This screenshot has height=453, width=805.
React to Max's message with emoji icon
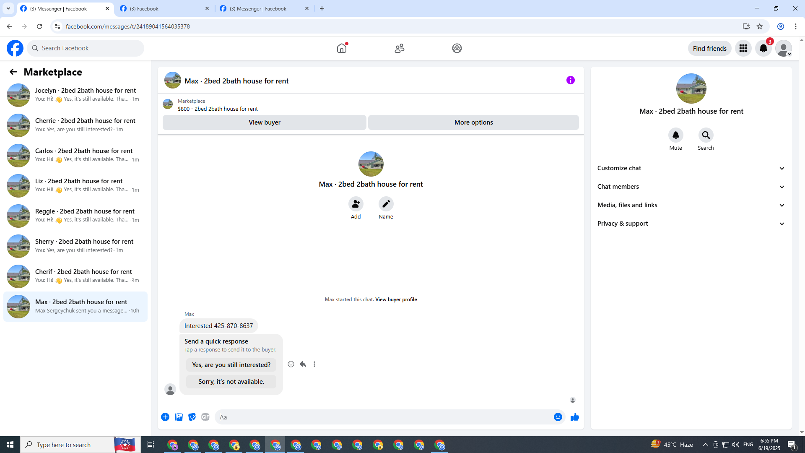click(291, 364)
